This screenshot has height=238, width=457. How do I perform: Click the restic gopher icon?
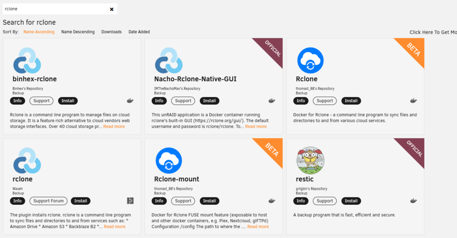(x=310, y=160)
